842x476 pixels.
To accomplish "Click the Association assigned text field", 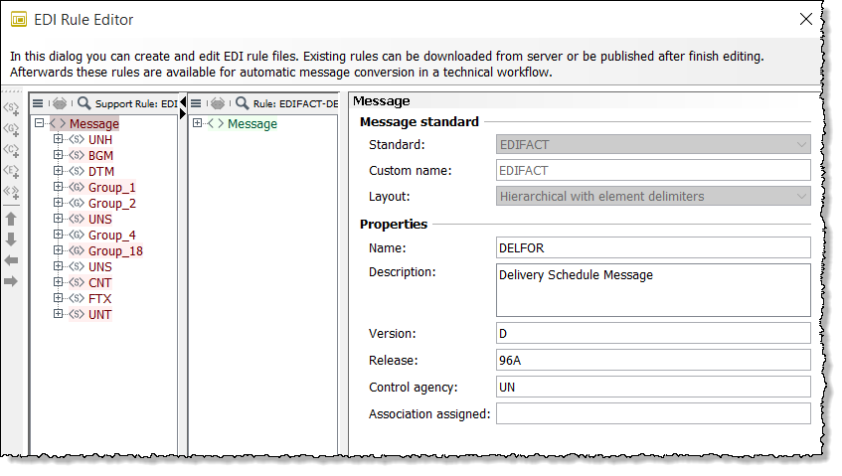I will (x=653, y=413).
